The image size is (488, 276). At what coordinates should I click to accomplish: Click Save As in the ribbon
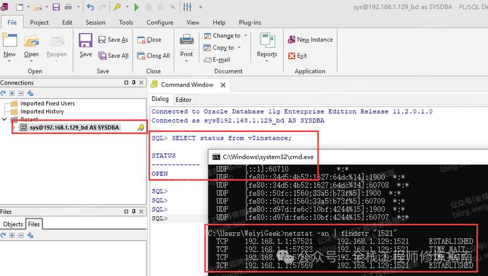113,40
